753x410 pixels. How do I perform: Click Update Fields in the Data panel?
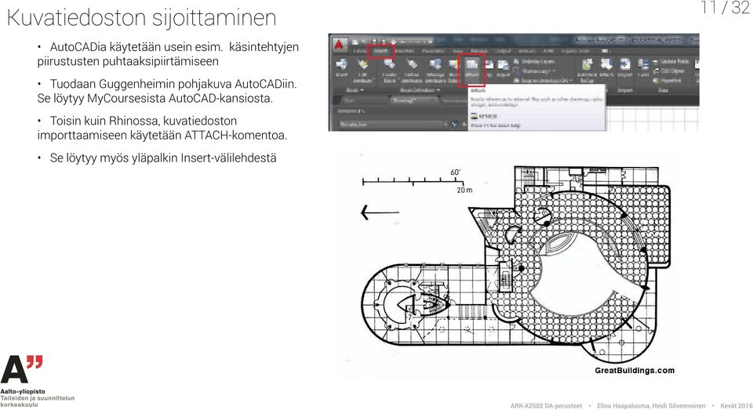click(x=671, y=61)
